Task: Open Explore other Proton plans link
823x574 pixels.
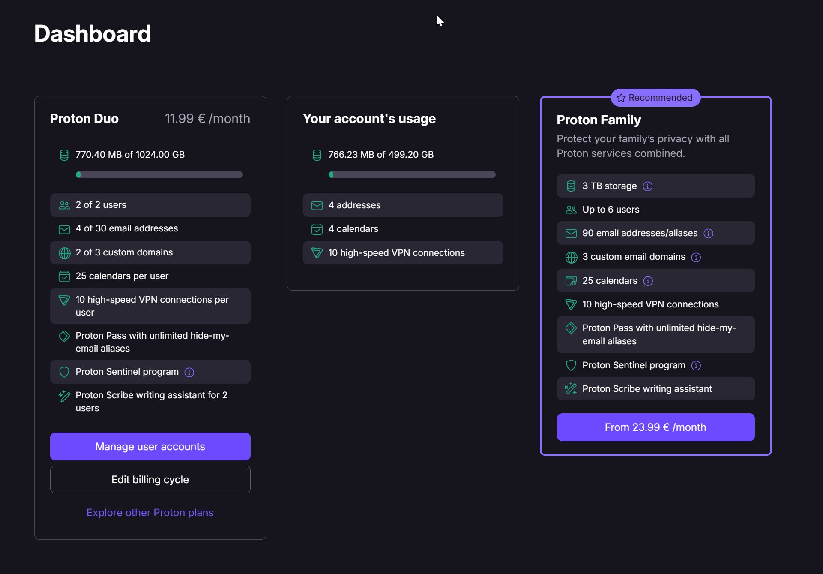Action: (x=150, y=513)
